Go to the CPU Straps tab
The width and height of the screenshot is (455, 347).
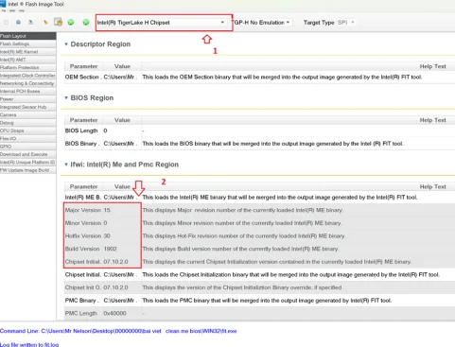pyautogui.click(x=28, y=130)
